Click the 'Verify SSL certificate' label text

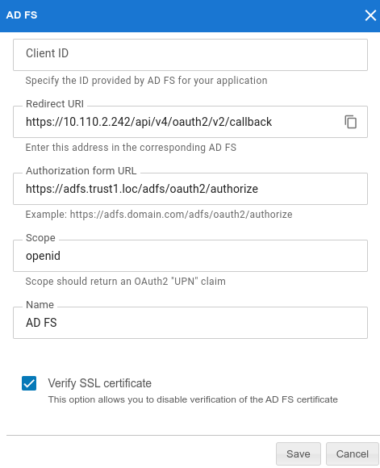point(100,383)
